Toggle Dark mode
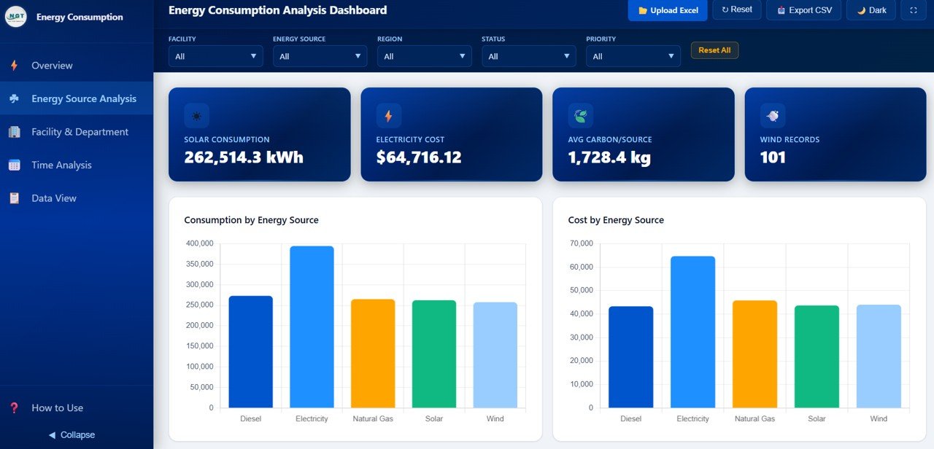The image size is (934, 449). (871, 10)
